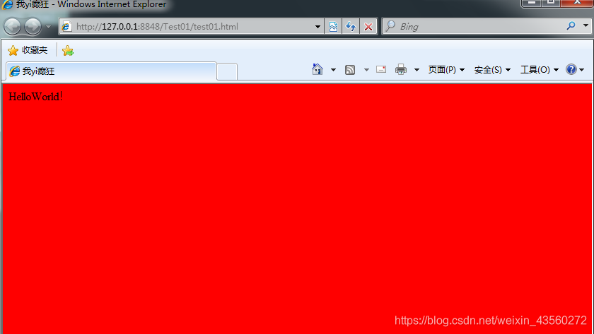Click the Help question mark icon
594x334 pixels.
click(x=571, y=70)
